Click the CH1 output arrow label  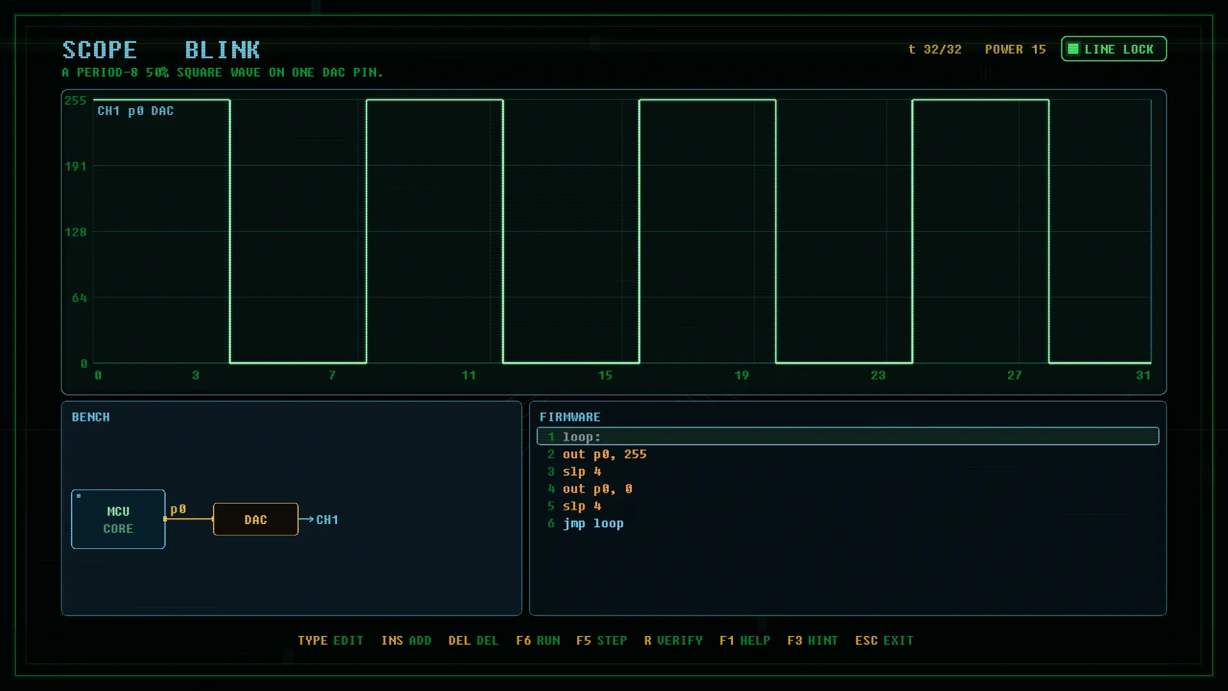327,520
